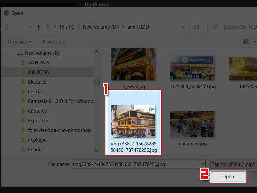The width and height of the screenshot is (257, 193).
Task: Click the File name input field
Action: click(138, 164)
